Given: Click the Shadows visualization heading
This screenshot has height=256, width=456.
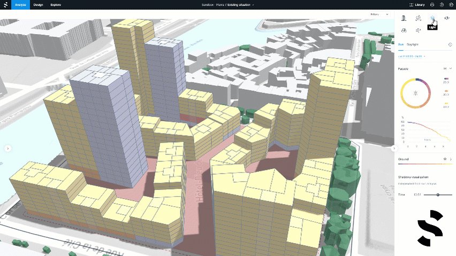Looking at the screenshot, I should tap(413, 177).
